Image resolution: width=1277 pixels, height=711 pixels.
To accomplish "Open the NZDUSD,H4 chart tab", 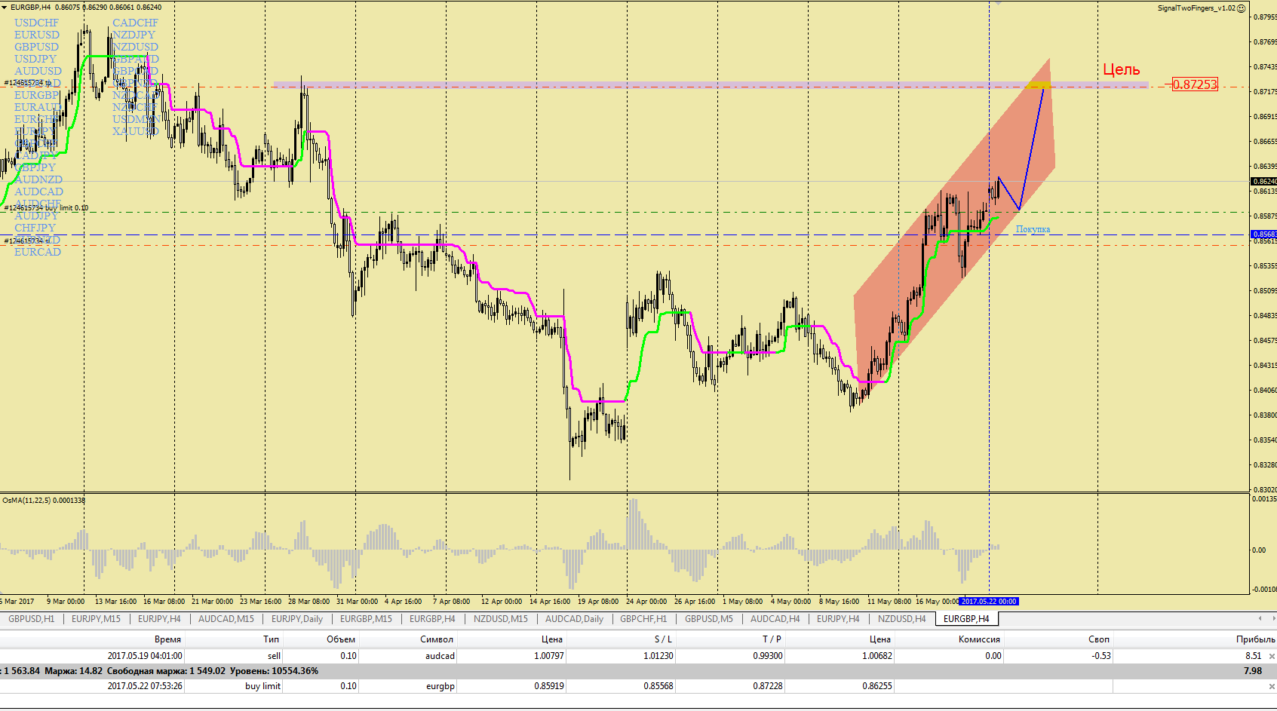I will 901,619.
